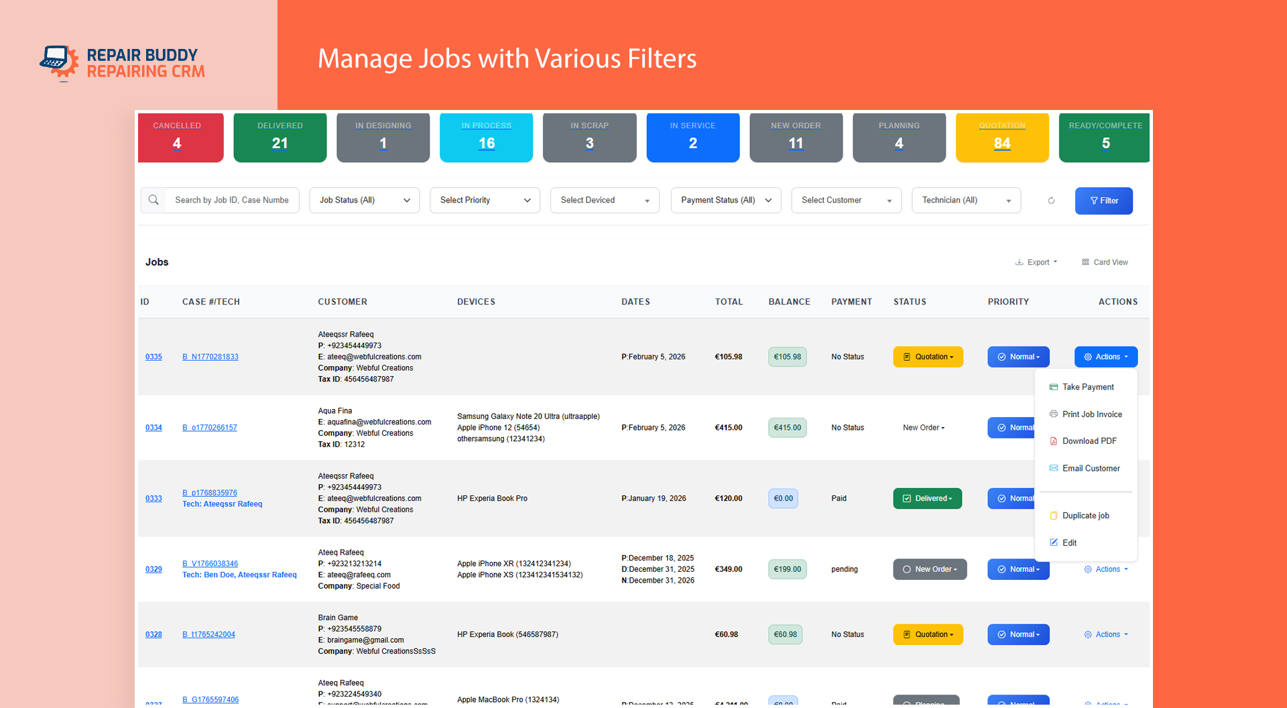Expand the Technician (All) dropdown
The height and width of the screenshot is (708, 1287).
point(966,200)
